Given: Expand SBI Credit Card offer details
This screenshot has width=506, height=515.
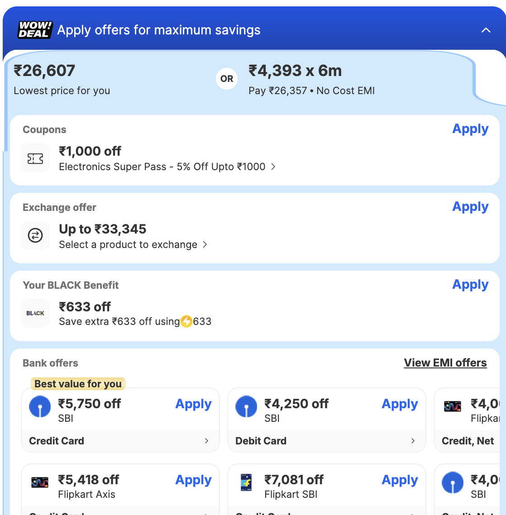Looking at the screenshot, I should pos(206,441).
